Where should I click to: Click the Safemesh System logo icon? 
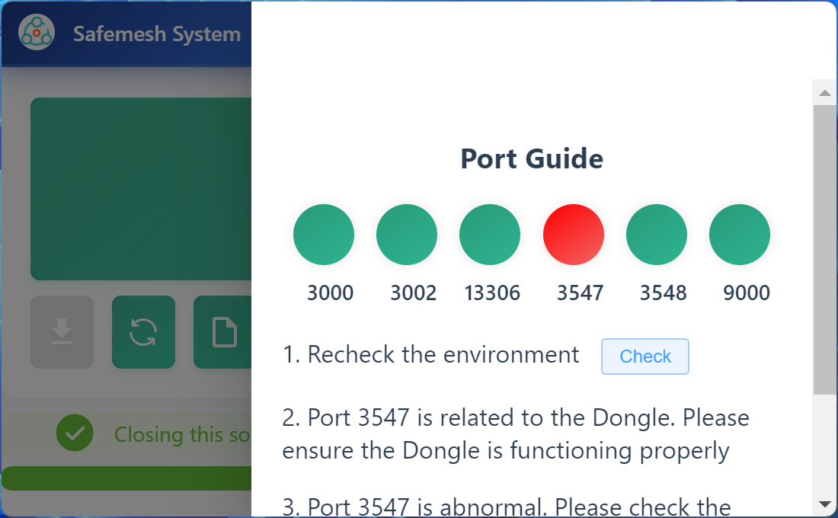pyautogui.click(x=37, y=34)
